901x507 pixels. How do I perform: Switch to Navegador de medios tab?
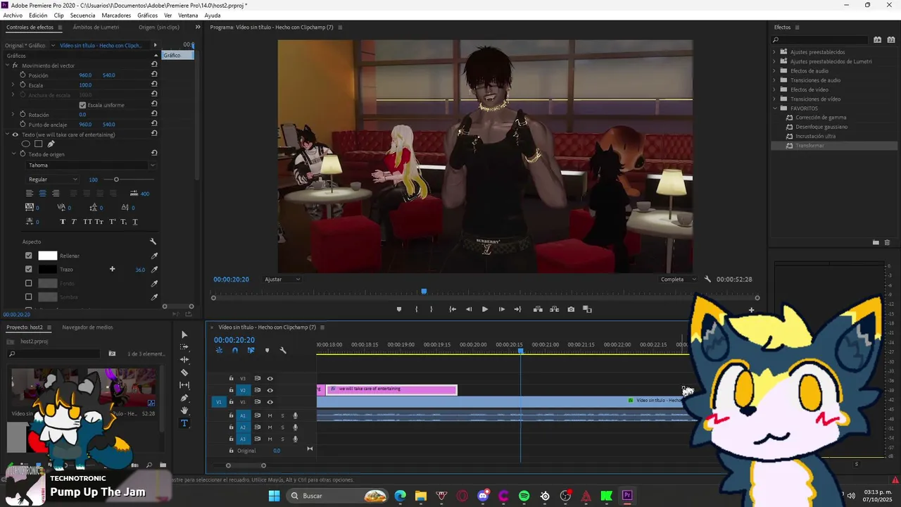coord(87,327)
